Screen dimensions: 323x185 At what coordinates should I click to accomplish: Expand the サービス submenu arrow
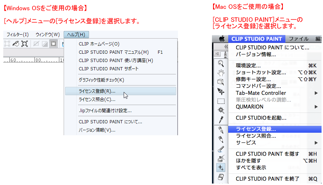coord(316,143)
